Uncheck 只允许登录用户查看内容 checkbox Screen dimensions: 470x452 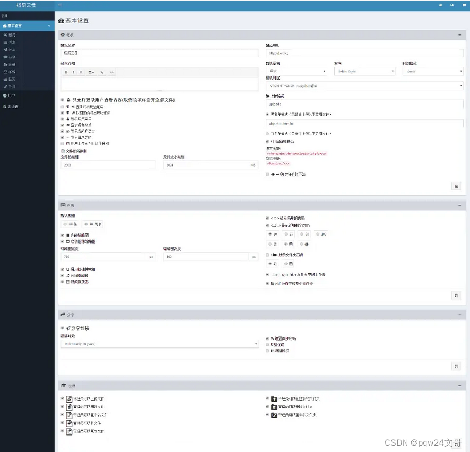[x=63, y=100]
